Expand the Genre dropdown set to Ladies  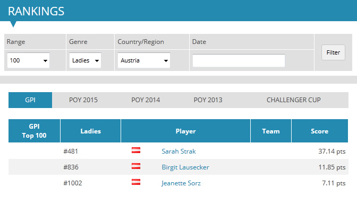(x=85, y=60)
